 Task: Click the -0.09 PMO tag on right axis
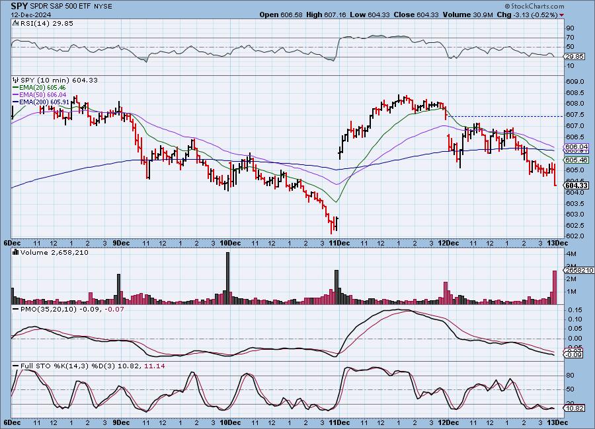[573, 354]
